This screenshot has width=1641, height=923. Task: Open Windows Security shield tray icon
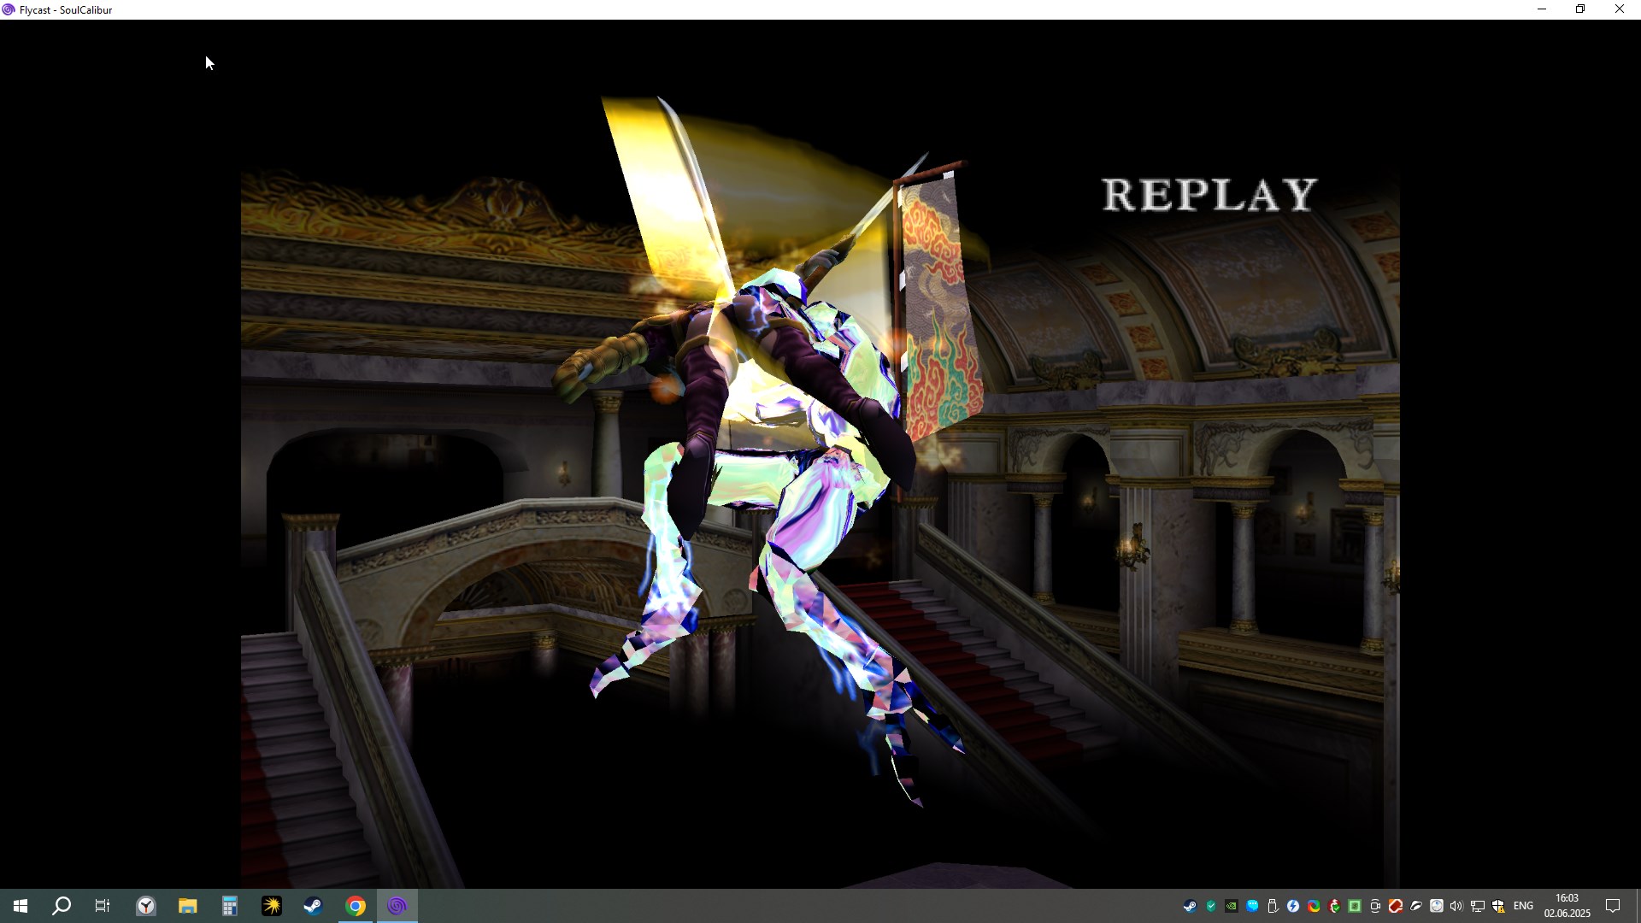tap(1498, 906)
